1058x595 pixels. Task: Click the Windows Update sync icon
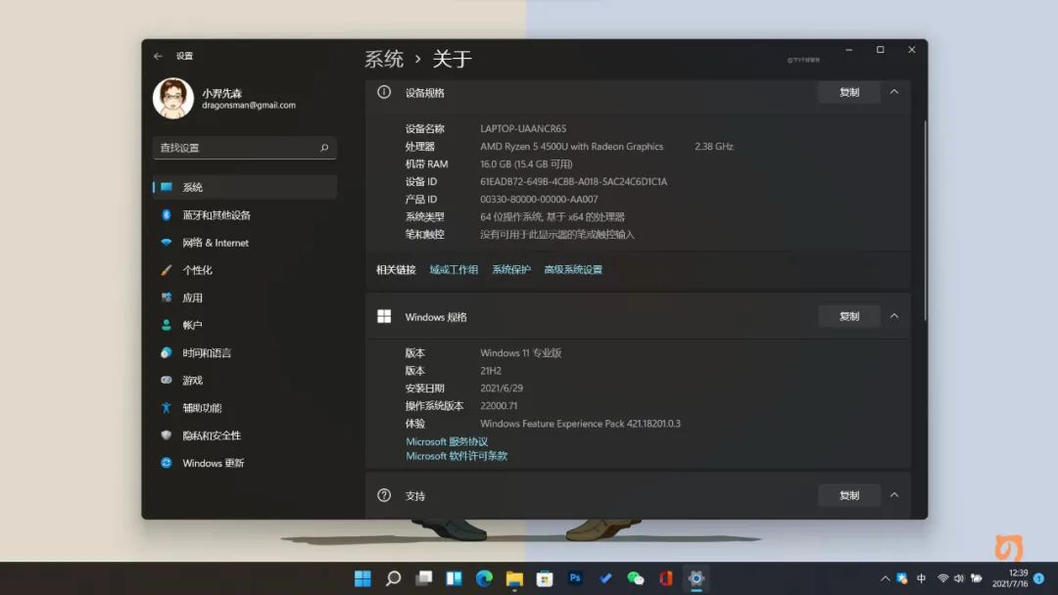click(166, 463)
